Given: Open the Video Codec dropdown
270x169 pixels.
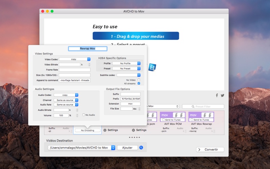Looking at the screenshot, I should click(x=75, y=59).
